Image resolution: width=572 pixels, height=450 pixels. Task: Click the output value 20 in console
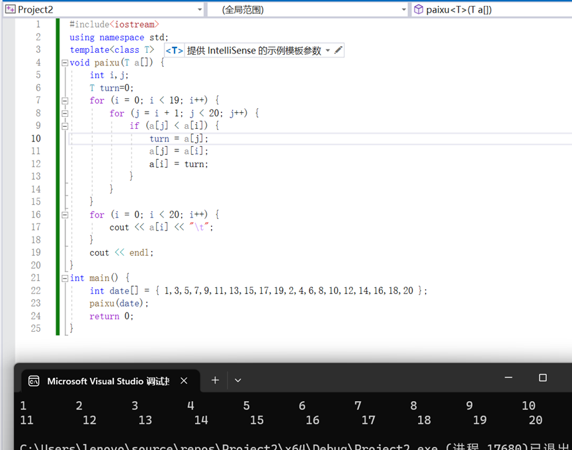pos(536,420)
